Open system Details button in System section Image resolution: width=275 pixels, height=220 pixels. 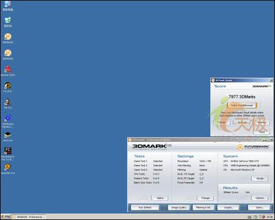pos(260,178)
